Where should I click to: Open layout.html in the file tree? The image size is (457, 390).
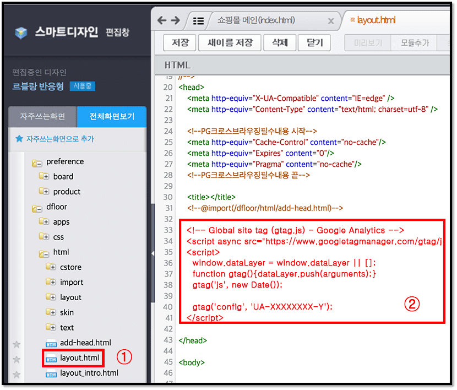click(x=80, y=358)
